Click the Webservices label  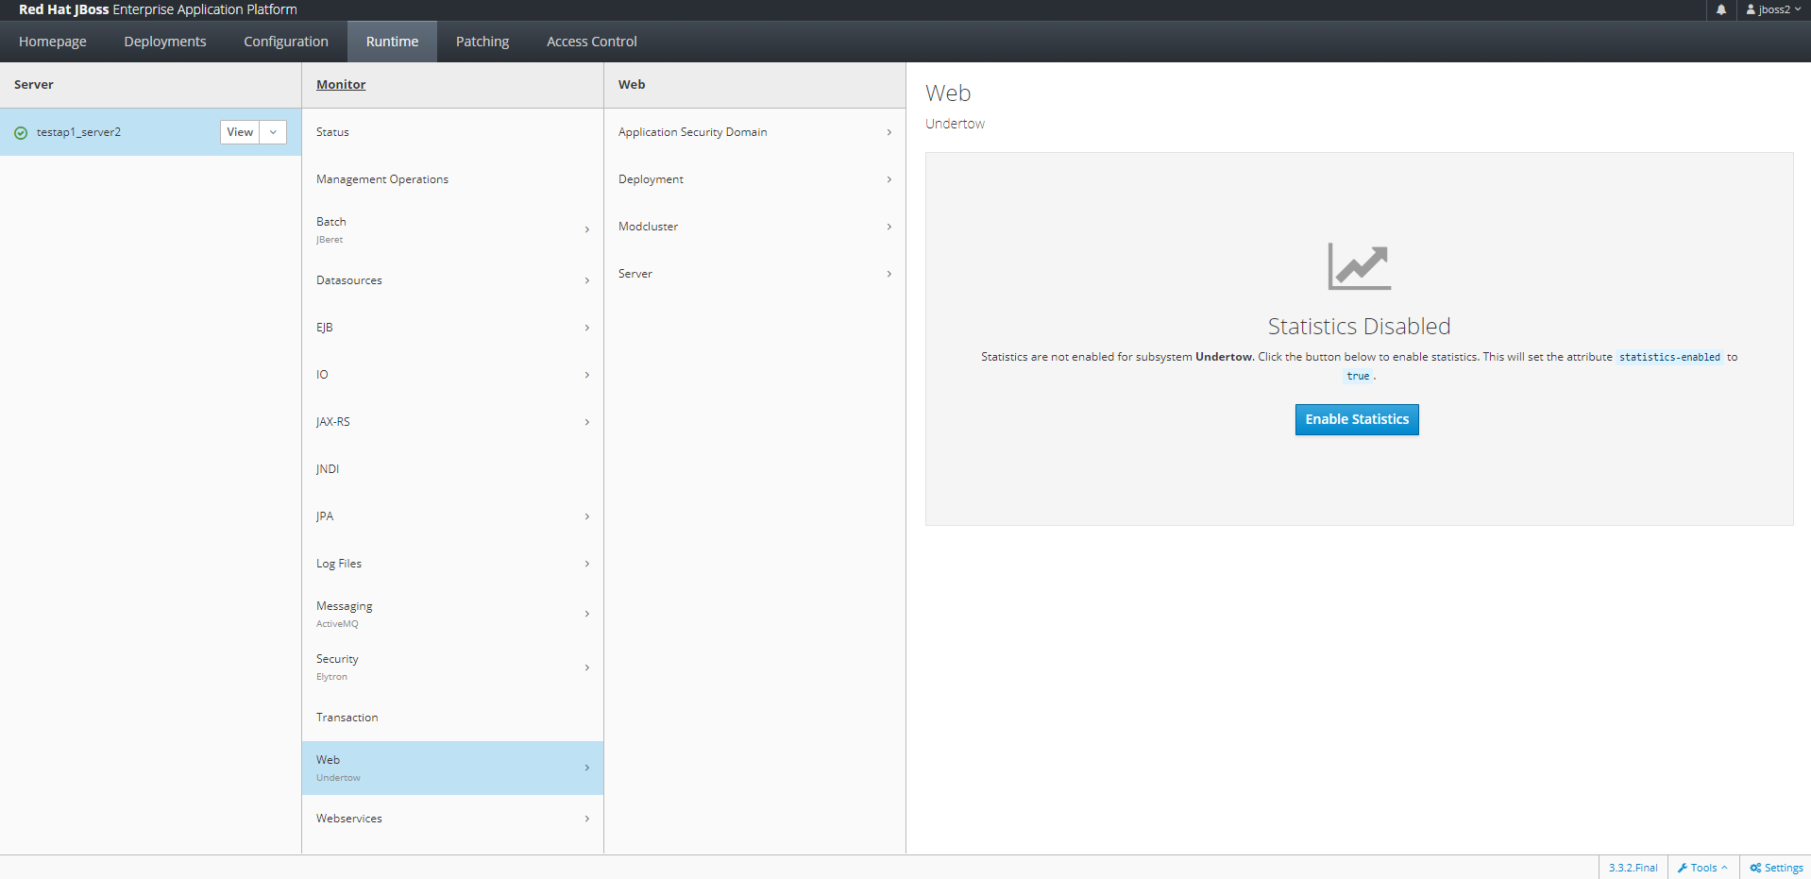pyautogui.click(x=349, y=819)
